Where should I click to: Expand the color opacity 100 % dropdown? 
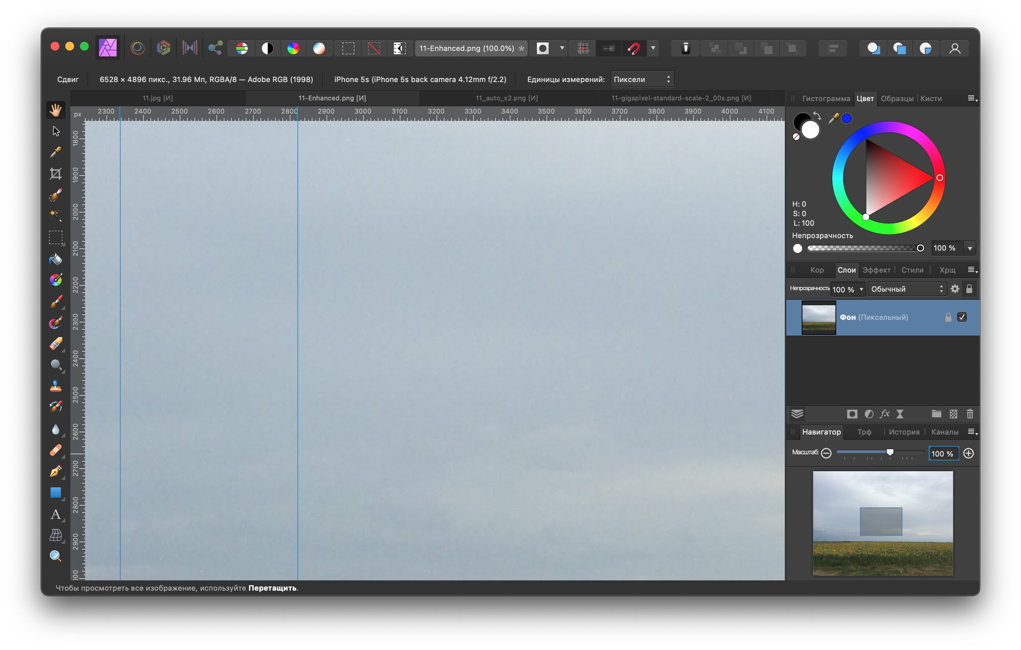tap(970, 248)
